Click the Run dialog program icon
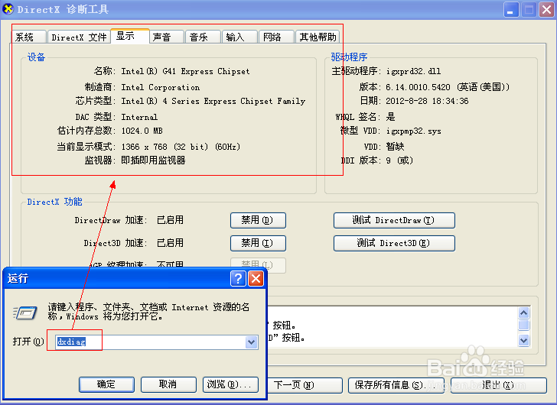This screenshot has width=557, height=405. coord(25,313)
